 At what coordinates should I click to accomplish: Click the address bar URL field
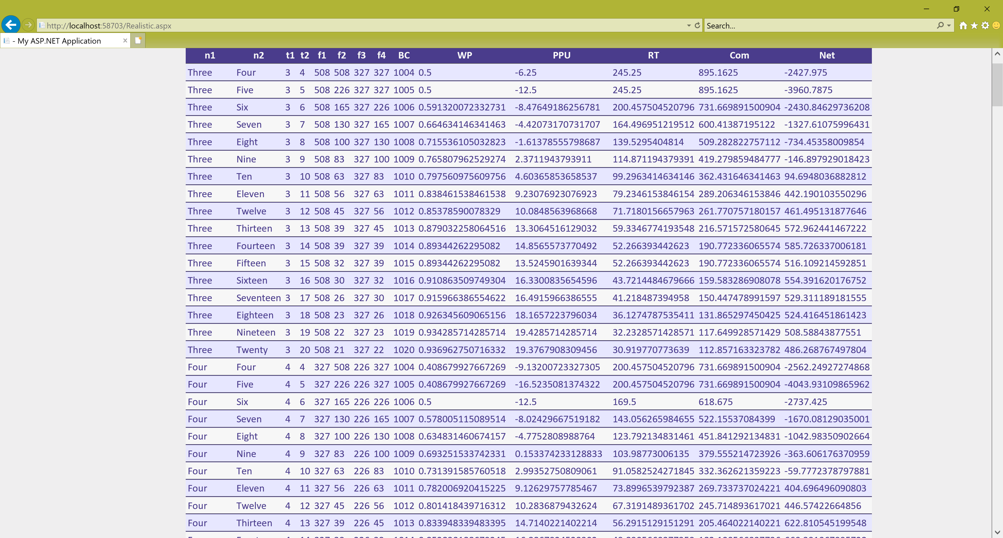(x=362, y=26)
